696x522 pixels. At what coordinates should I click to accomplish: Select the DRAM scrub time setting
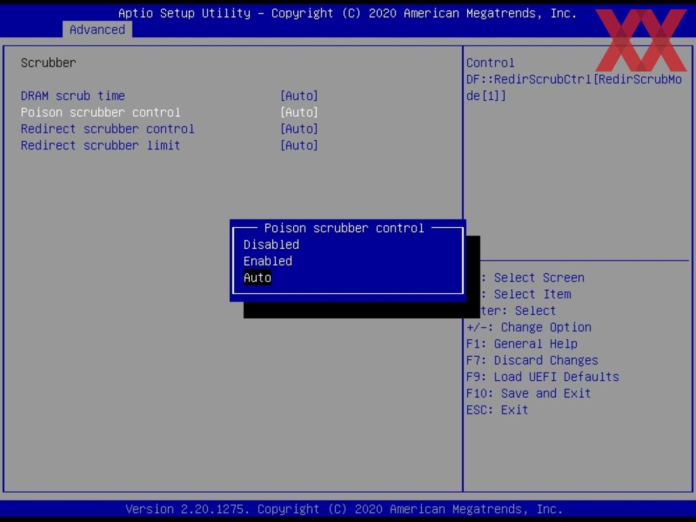(73, 96)
